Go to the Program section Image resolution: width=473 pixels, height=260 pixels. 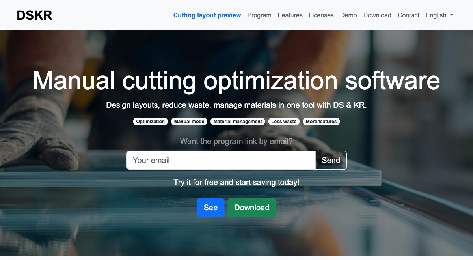(259, 15)
